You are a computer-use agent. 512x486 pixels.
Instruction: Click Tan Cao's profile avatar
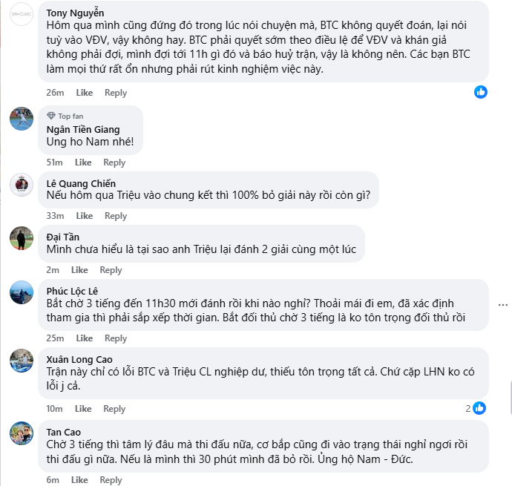coord(22,433)
